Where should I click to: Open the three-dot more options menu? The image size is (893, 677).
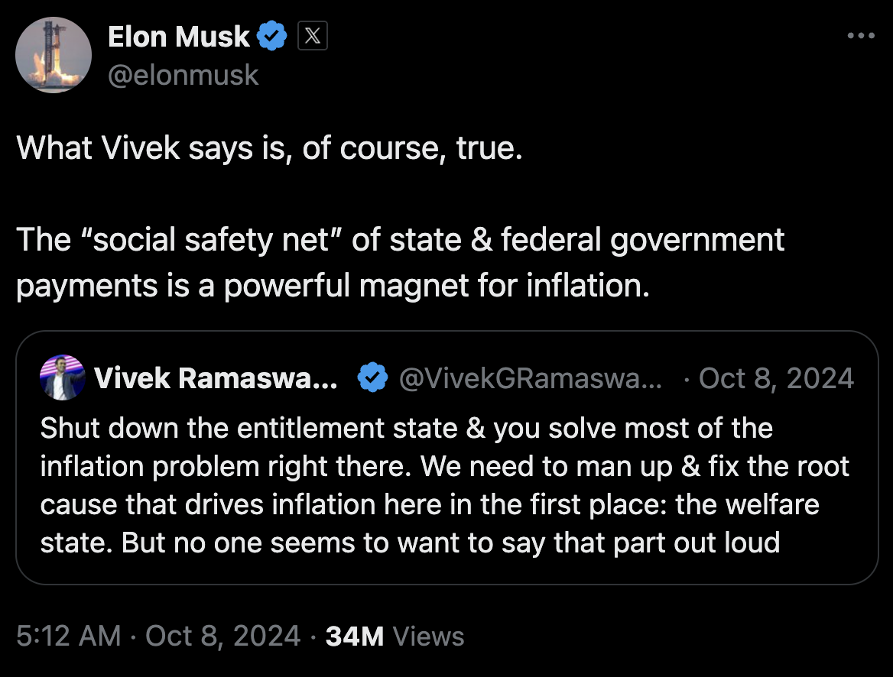(x=861, y=35)
